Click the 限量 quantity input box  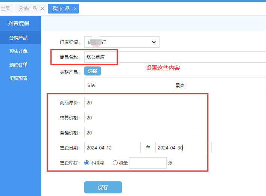147,163
